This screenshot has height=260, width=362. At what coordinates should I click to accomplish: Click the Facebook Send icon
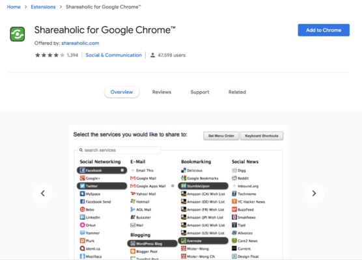tap(82, 201)
